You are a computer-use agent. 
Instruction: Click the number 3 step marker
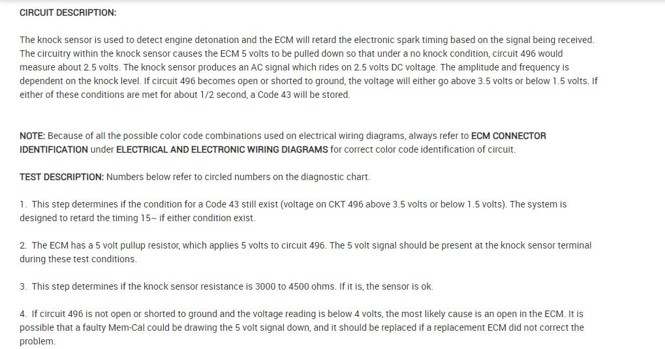coord(23,286)
